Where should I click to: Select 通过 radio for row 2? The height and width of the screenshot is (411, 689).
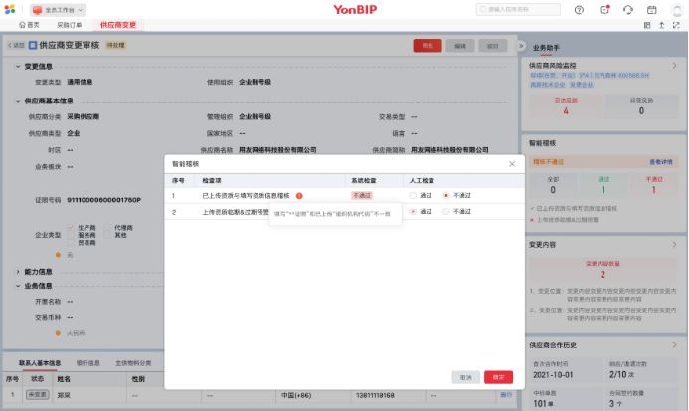[x=413, y=212]
